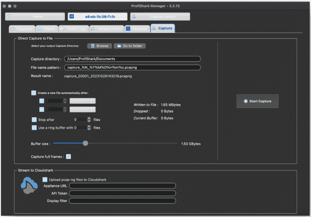Click the File name pattern field

pyautogui.click(x=132, y=67)
